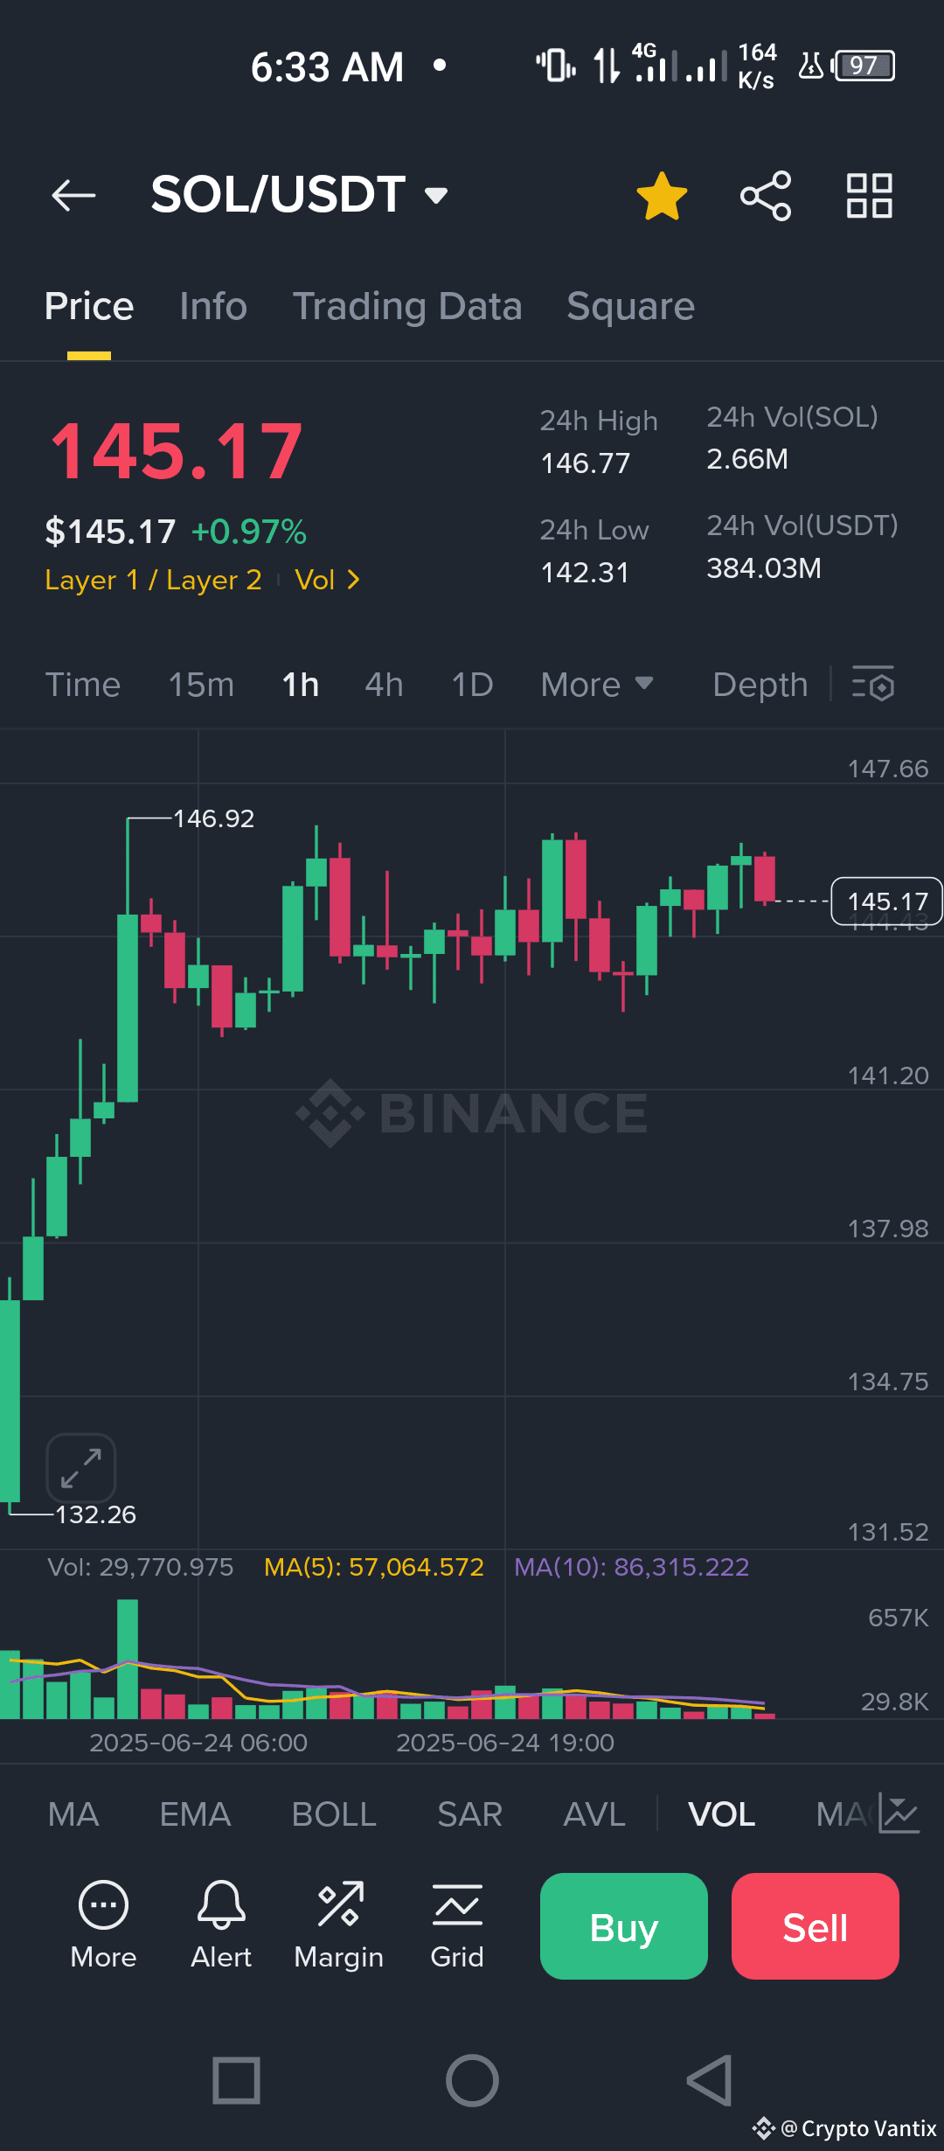Viewport: 944px width, 2151px height.
Task: Tap the red Sell button
Action: point(816,1926)
